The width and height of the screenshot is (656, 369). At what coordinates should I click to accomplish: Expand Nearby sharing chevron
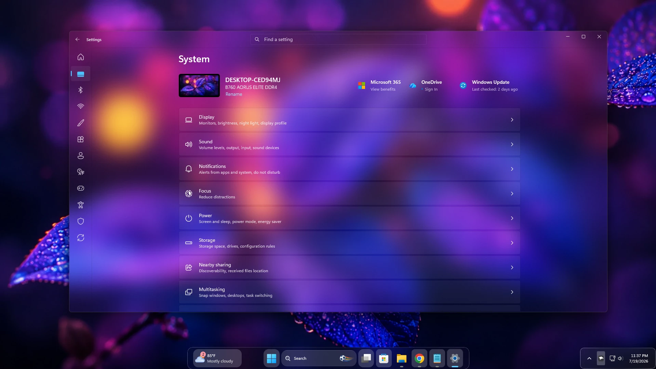point(512,267)
